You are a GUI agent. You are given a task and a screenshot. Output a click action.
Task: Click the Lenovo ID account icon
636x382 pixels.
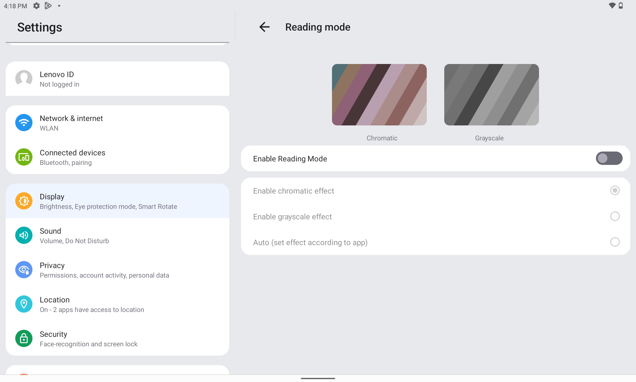[x=24, y=78]
